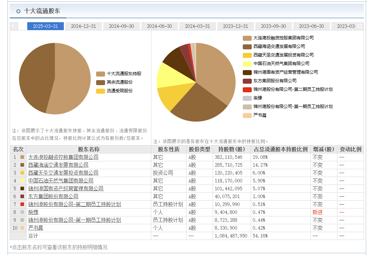Image resolution: width=369 pixels, height=255 pixels.
Task: Click the circle bullet icon next to 十大流通股东
Action: 18,11
